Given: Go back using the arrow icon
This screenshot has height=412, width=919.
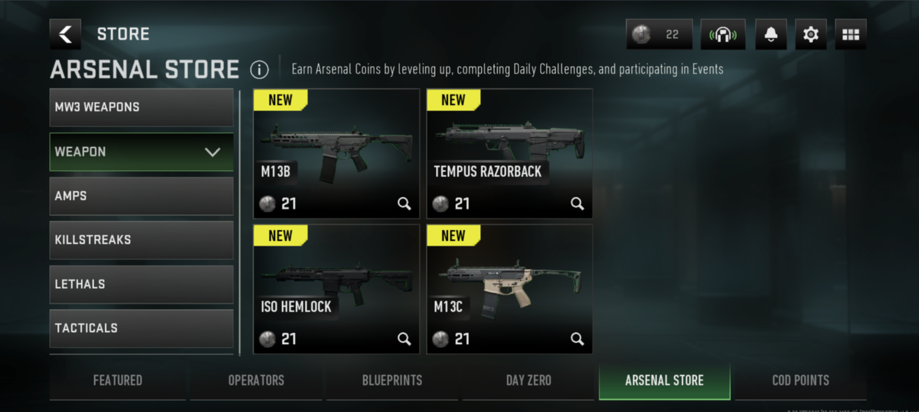Looking at the screenshot, I should [65, 34].
